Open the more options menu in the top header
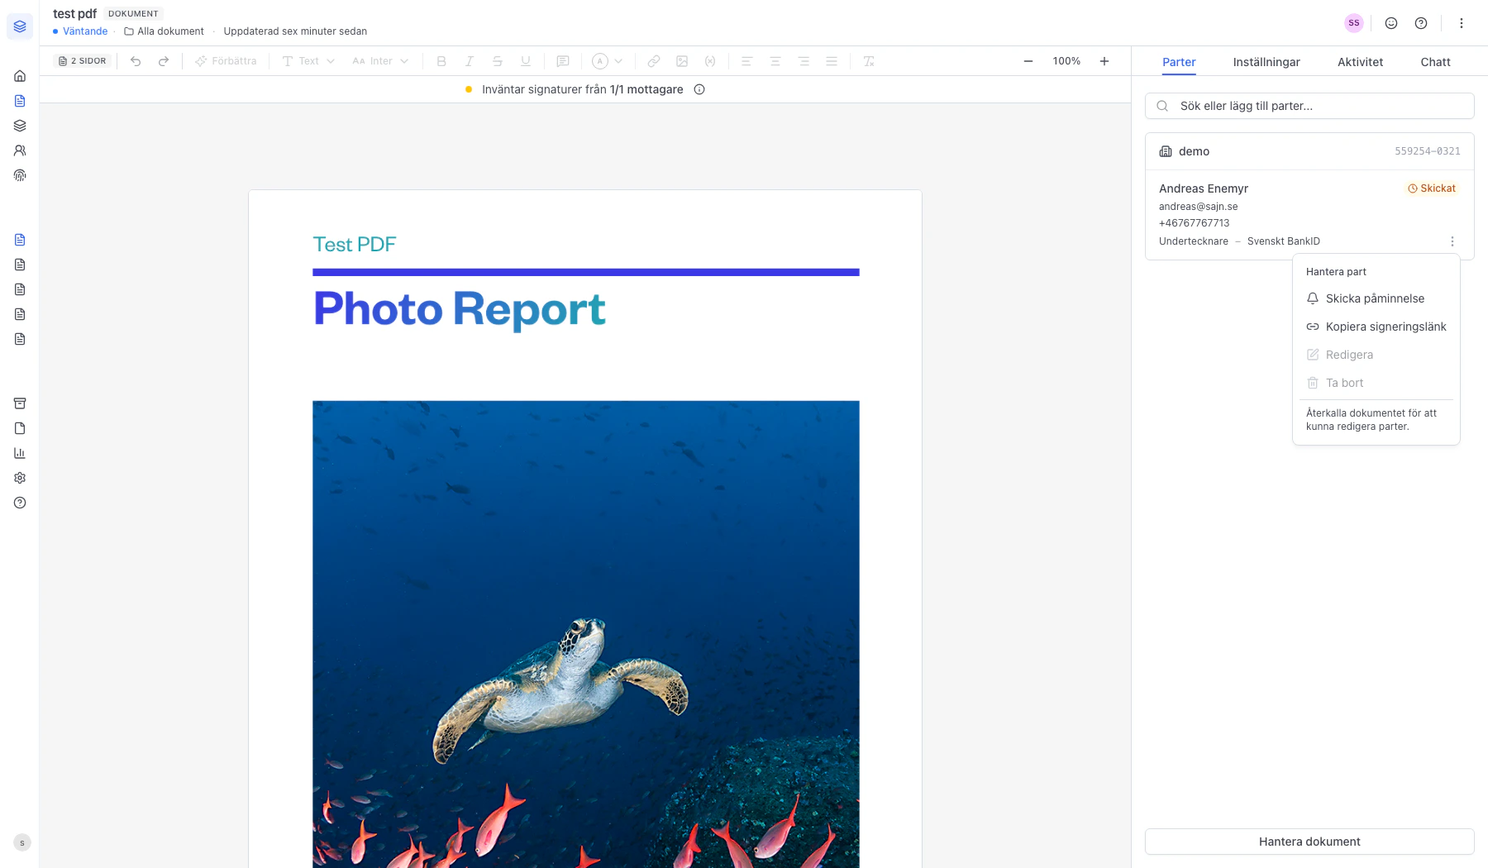This screenshot has width=1488, height=868. 1462,23
